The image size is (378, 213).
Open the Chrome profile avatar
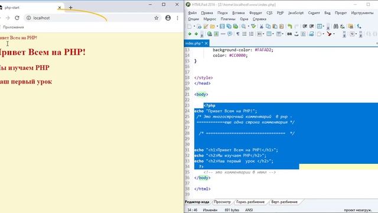pyautogui.click(x=168, y=18)
